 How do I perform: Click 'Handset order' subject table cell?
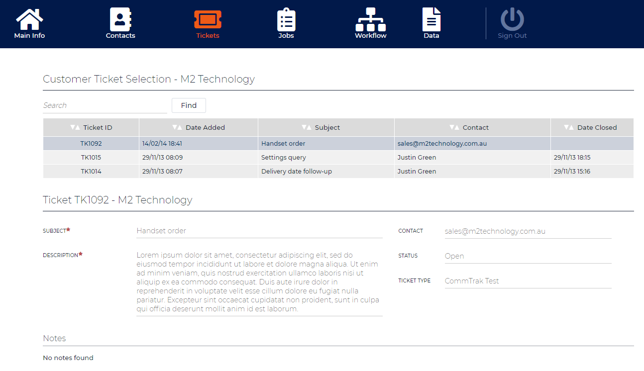click(326, 143)
